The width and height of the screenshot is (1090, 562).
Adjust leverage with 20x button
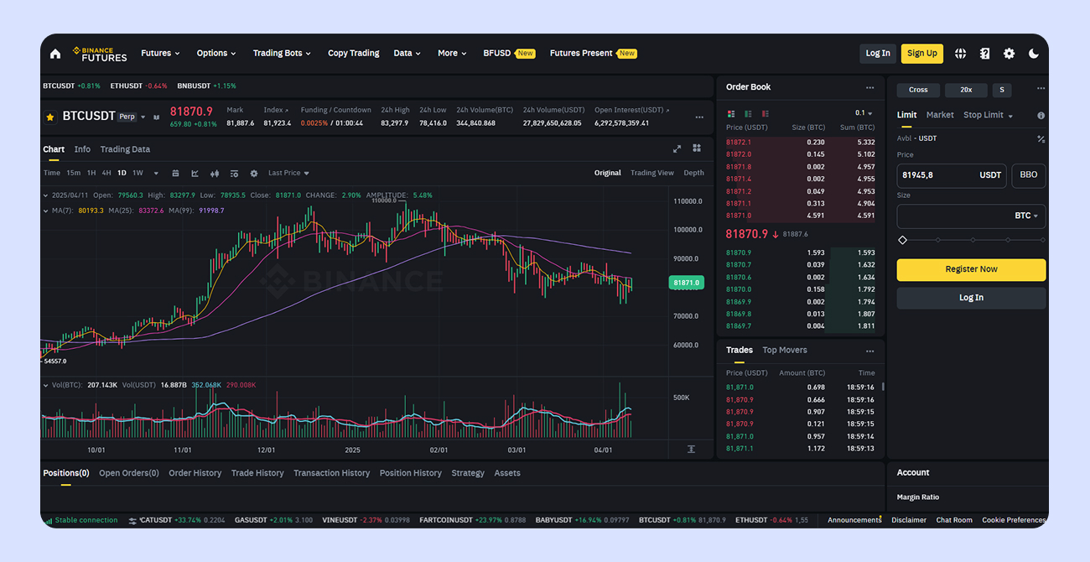point(966,90)
